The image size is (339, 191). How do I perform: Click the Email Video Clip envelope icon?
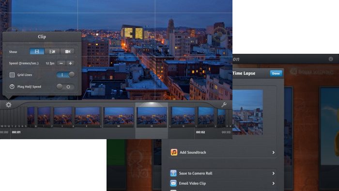pos(173,183)
